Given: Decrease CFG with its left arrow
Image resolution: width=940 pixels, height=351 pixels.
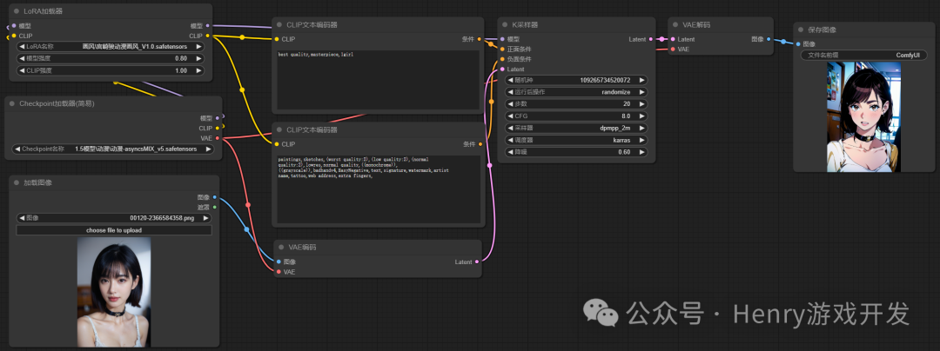Looking at the screenshot, I should 512,116.
